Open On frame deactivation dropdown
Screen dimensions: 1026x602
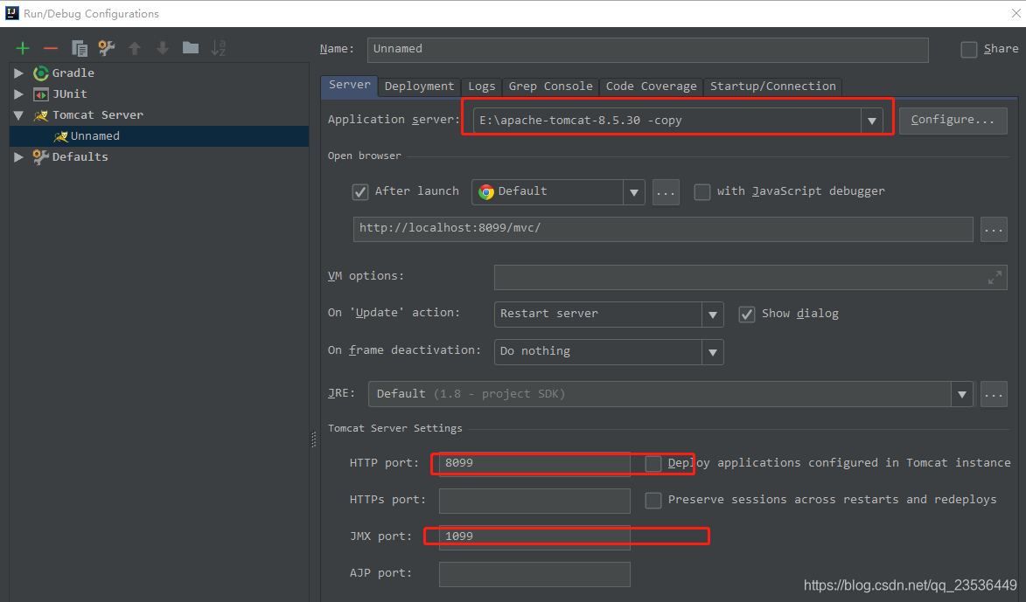[713, 352]
